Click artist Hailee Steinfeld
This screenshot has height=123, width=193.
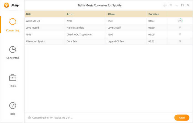(75, 28)
